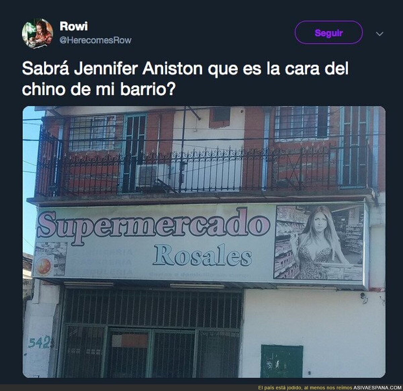The image size is (403, 391).
Task: Open Rowi's profile avatar picture
Action: 37,34
